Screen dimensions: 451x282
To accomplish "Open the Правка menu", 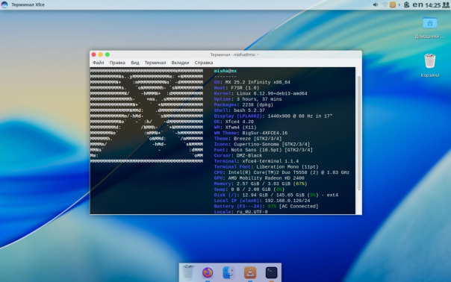I will [x=117, y=63].
